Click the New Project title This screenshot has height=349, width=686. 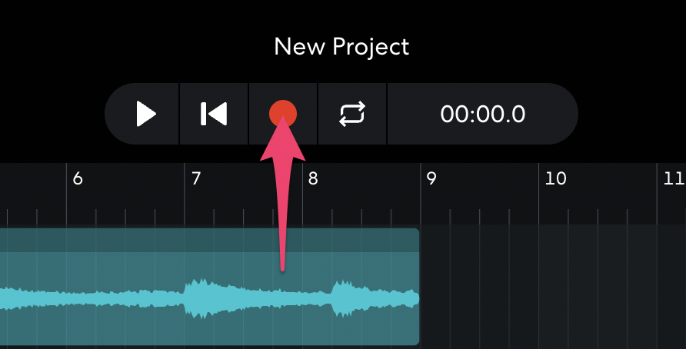pyautogui.click(x=341, y=46)
